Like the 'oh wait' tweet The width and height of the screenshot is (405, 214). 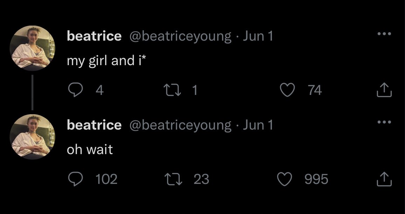pyautogui.click(x=284, y=179)
